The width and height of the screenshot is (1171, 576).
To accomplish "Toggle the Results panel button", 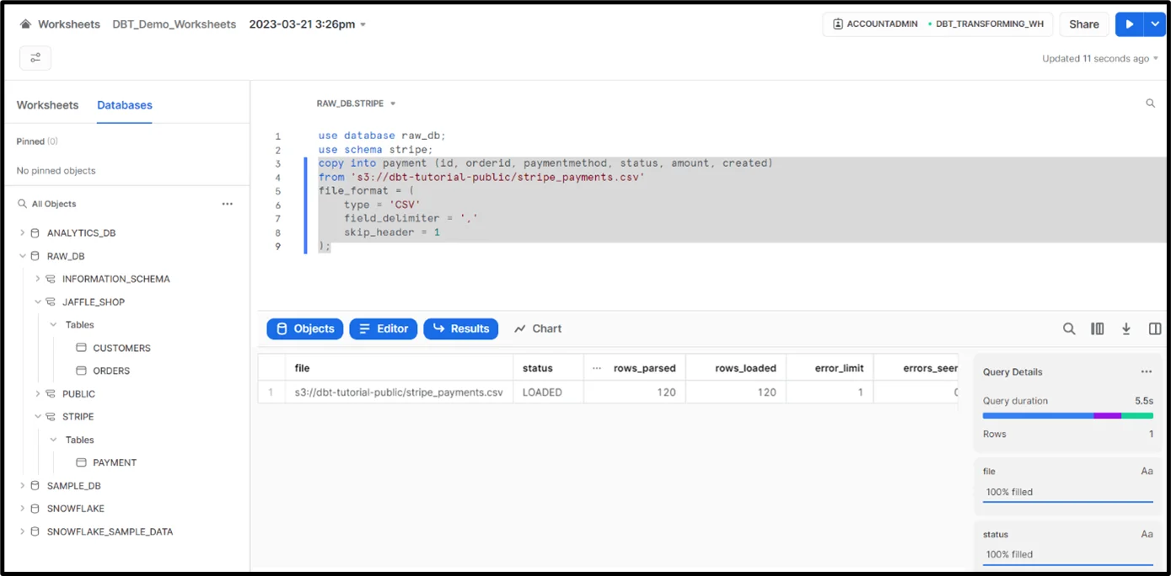I will (460, 329).
